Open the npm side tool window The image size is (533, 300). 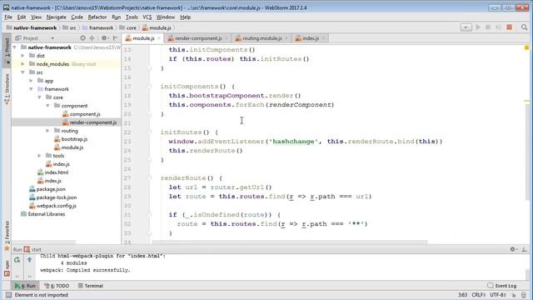point(7,268)
